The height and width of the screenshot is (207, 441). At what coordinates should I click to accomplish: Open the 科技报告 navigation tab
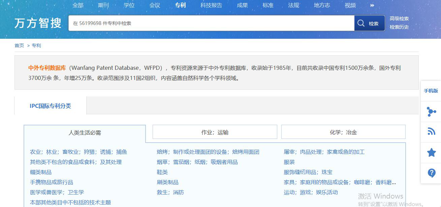click(x=211, y=5)
